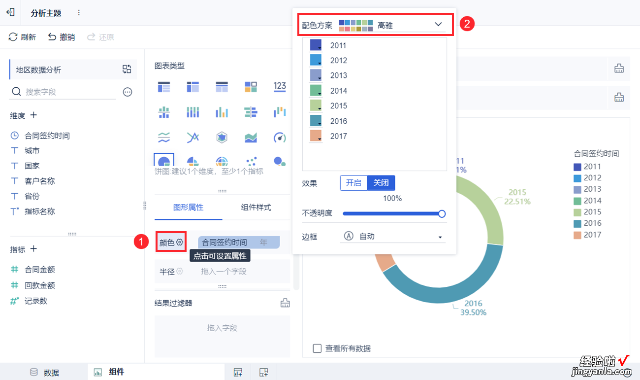Change the 2011 color swatch
This screenshot has height=380, width=640.
pos(316,45)
